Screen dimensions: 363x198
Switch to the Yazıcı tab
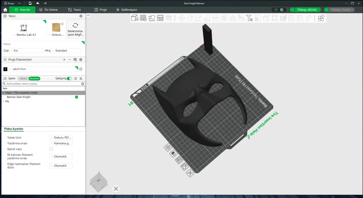click(74, 10)
